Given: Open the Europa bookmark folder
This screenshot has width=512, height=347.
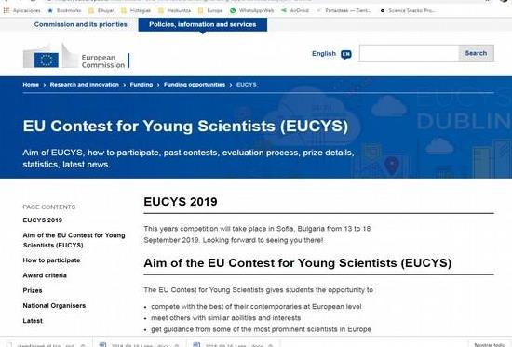Looking at the screenshot, I should tap(210, 10).
